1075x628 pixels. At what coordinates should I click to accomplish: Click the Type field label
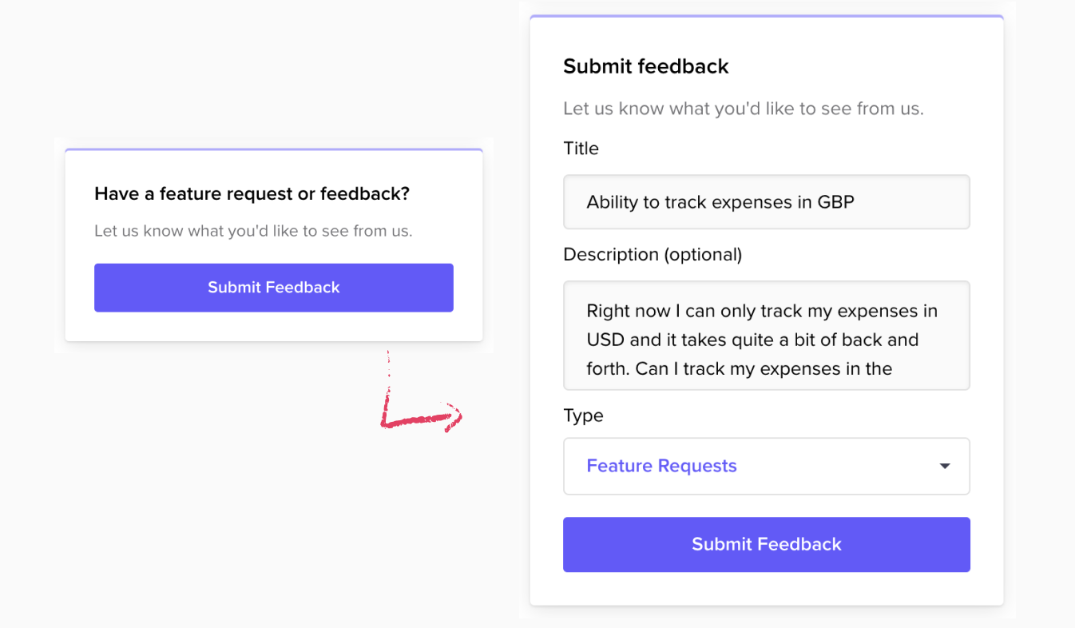pyautogui.click(x=583, y=416)
